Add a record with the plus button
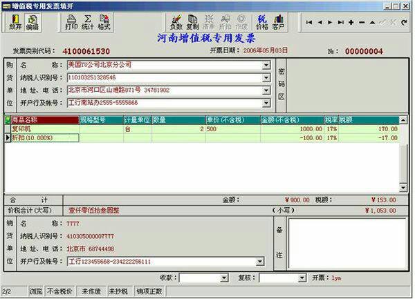The image size is (415, 299). coord(351,23)
